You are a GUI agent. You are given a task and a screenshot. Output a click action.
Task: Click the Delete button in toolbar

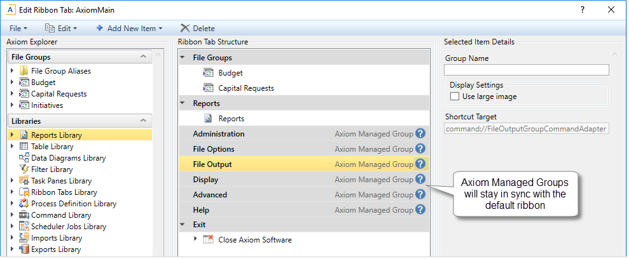(197, 29)
